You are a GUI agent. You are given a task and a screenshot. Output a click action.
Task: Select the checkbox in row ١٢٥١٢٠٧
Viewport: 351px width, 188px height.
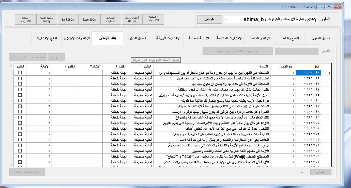tap(20, 162)
